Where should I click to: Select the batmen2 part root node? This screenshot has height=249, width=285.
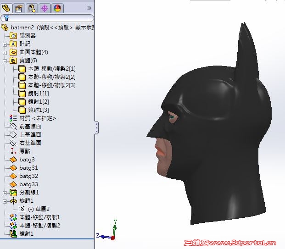pyautogui.click(x=47, y=28)
